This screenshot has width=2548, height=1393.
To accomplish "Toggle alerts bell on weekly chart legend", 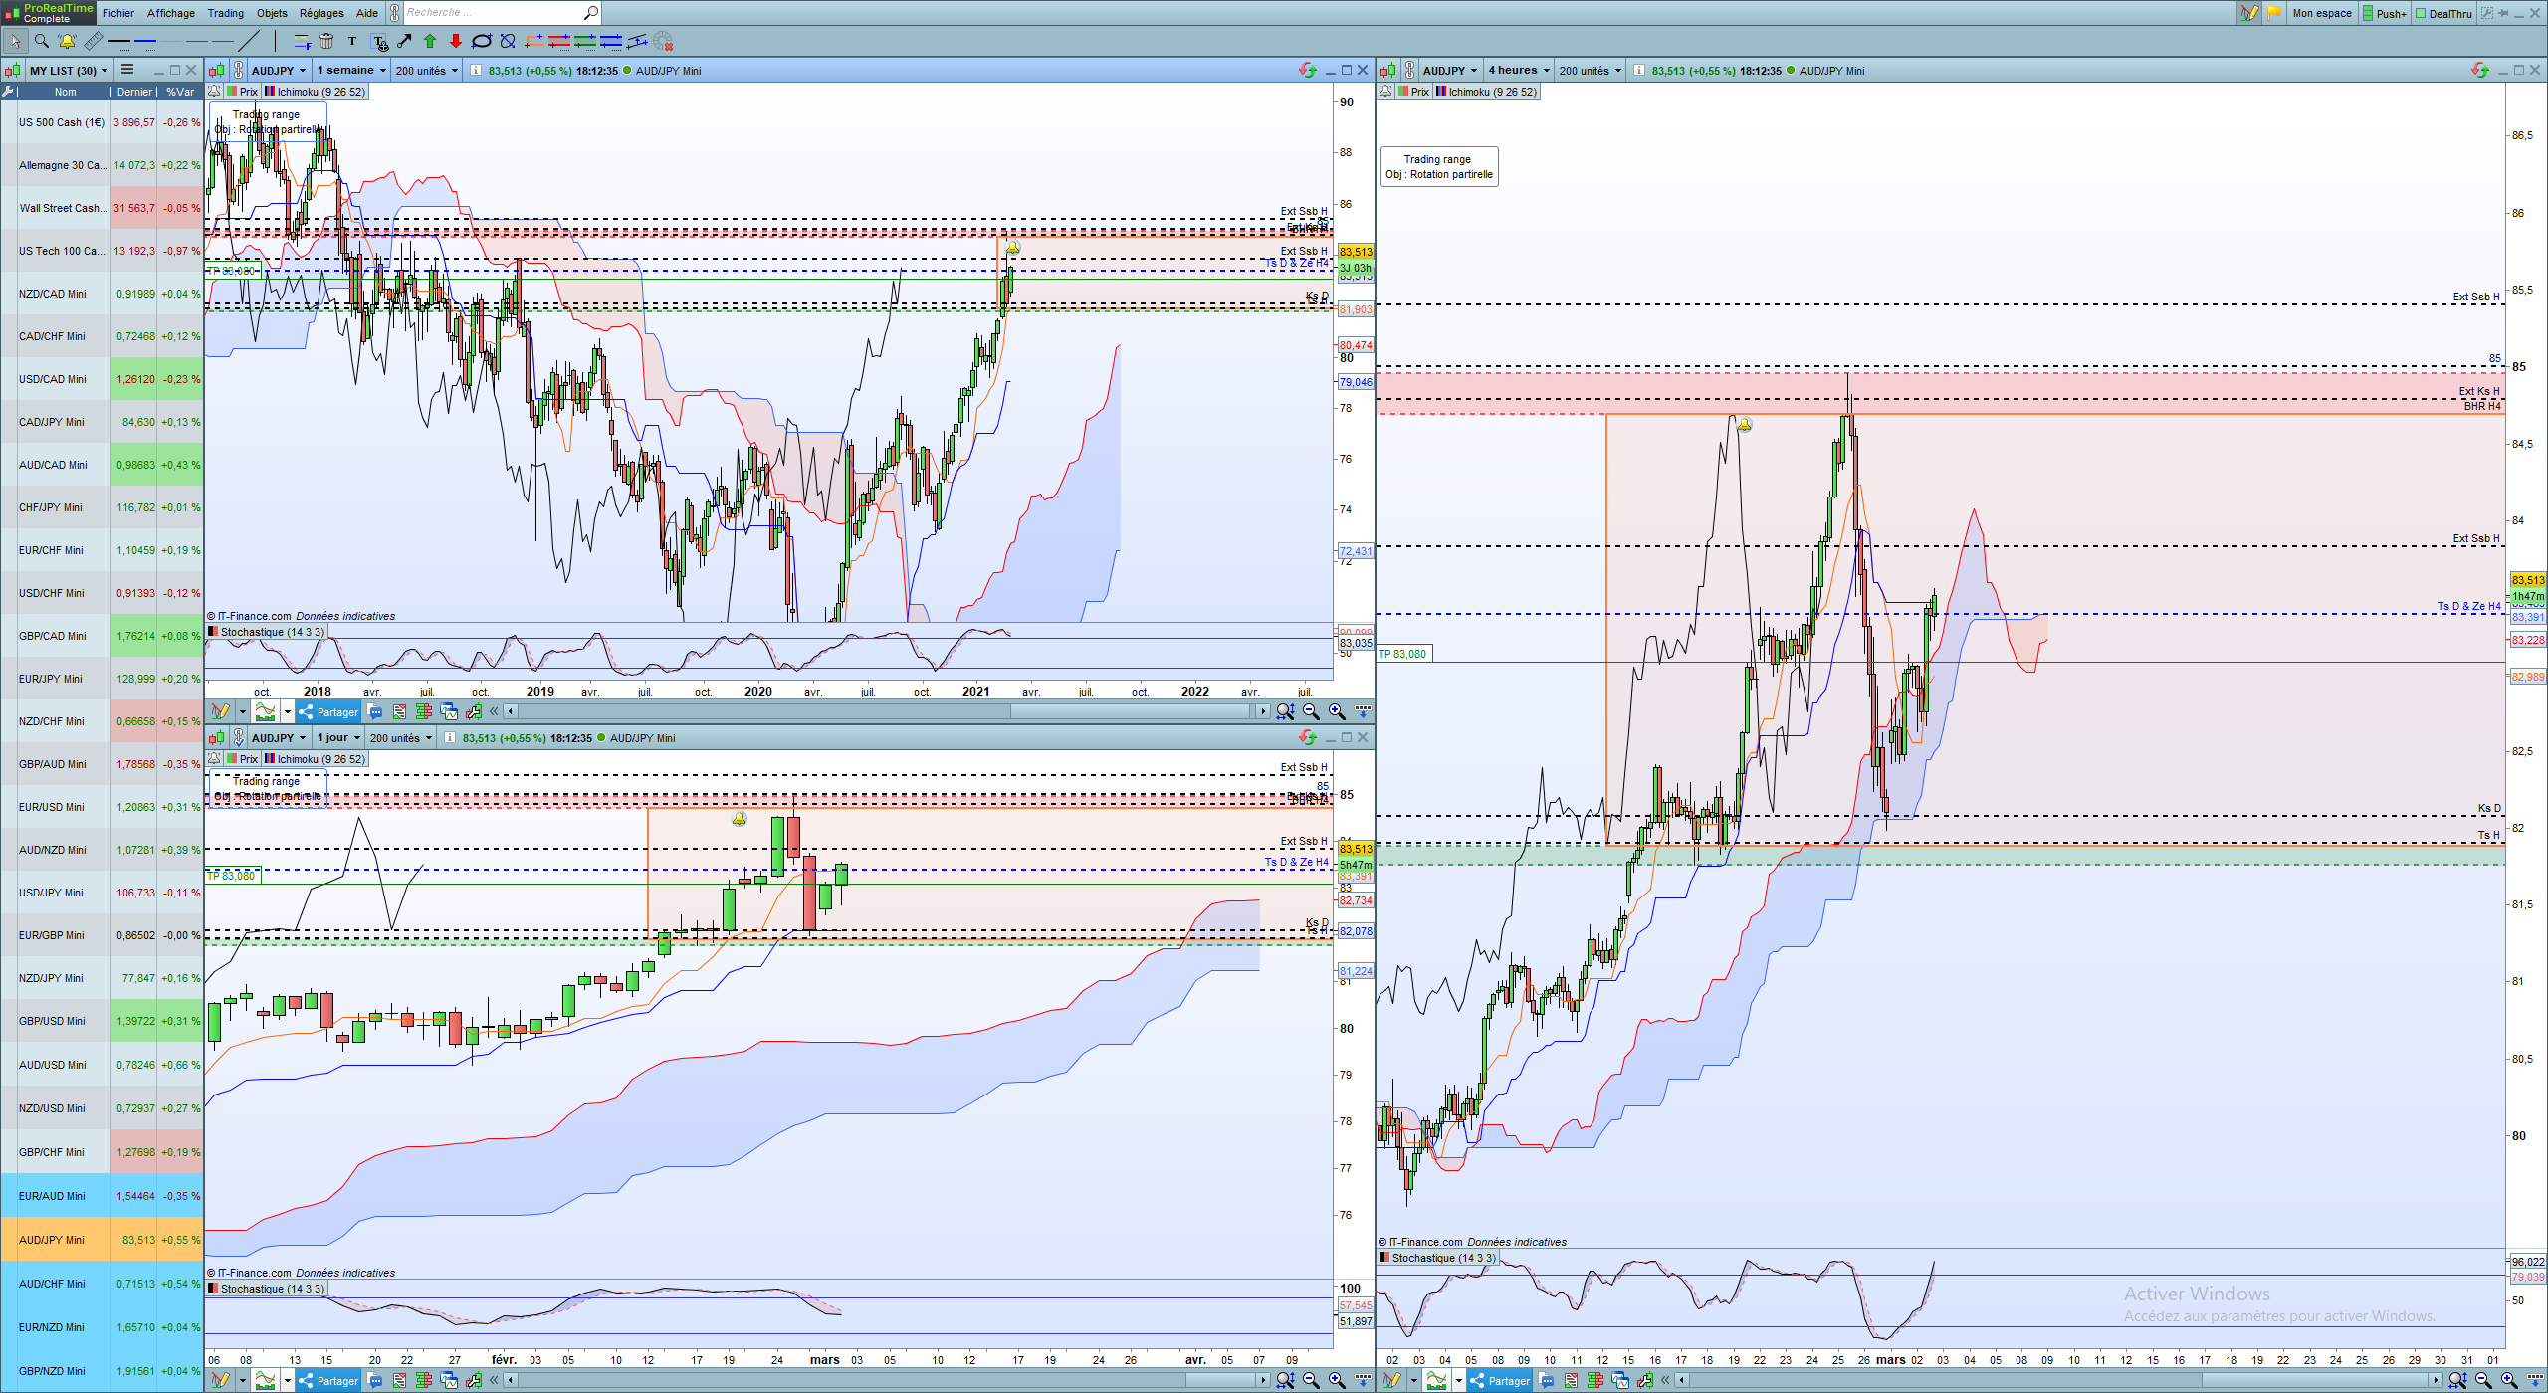I will pyautogui.click(x=215, y=91).
